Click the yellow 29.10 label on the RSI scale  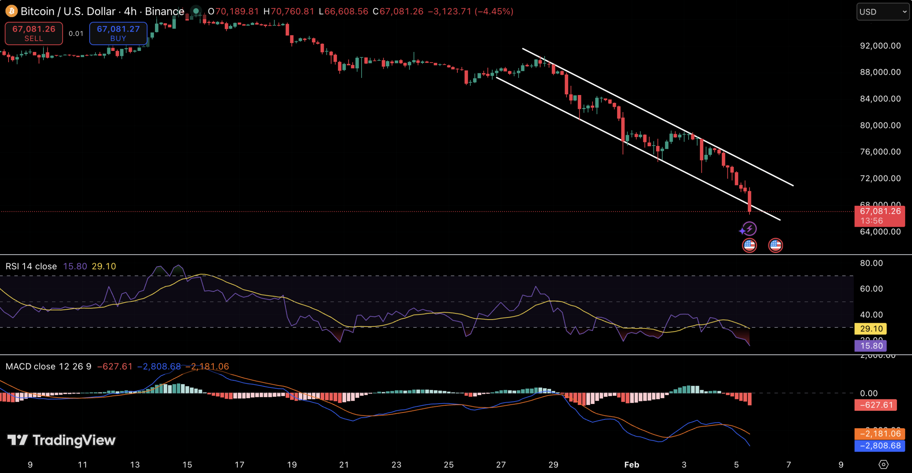tap(871, 329)
